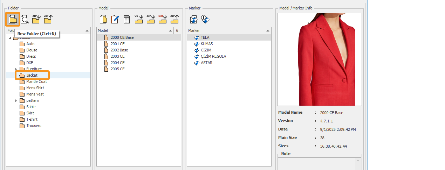Select the KUMAS marker
The image size is (445, 170).
tap(207, 44)
